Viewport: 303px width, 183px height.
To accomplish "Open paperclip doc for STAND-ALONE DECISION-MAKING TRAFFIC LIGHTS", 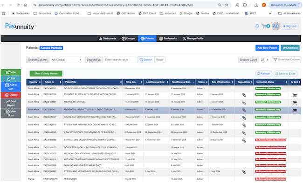I will (x=244, y=141).
